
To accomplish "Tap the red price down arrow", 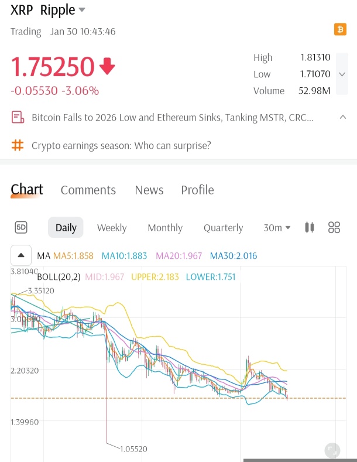I will click(x=107, y=66).
